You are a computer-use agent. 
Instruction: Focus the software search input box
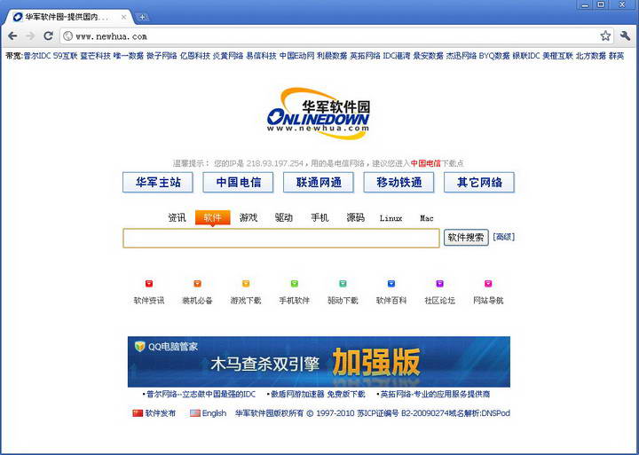click(281, 238)
